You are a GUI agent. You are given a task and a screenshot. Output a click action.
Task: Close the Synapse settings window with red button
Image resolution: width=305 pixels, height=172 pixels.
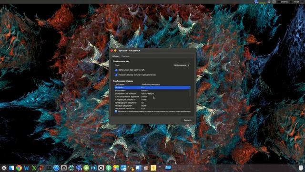click(x=112, y=51)
